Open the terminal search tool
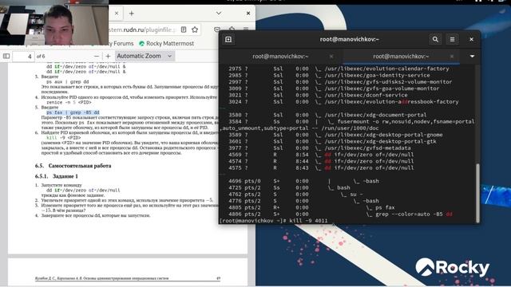This screenshot has width=511, height=287. 435,39
